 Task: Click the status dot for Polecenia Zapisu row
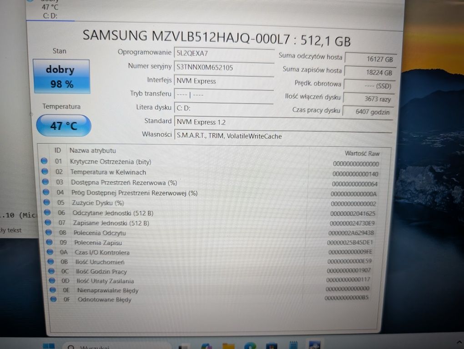(49, 242)
